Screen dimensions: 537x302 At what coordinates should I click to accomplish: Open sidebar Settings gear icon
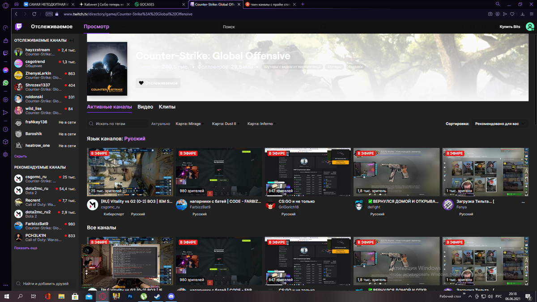[5, 154]
